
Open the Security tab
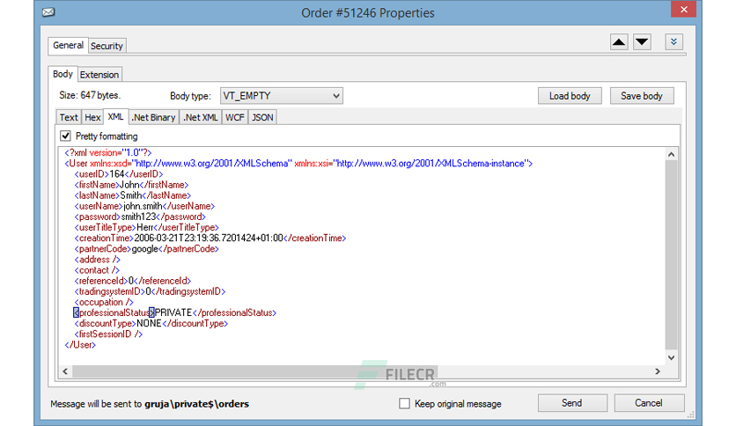click(107, 46)
